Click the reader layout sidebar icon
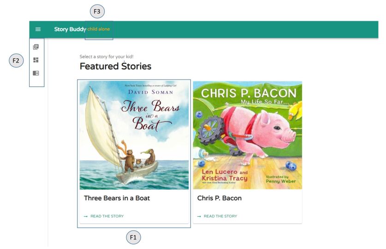Screen dimensions: 386x249 (x=36, y=73)
